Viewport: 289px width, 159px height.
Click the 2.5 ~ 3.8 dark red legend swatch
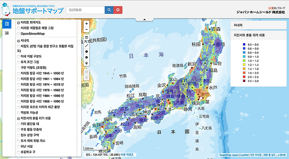click(x=244, y=81)
